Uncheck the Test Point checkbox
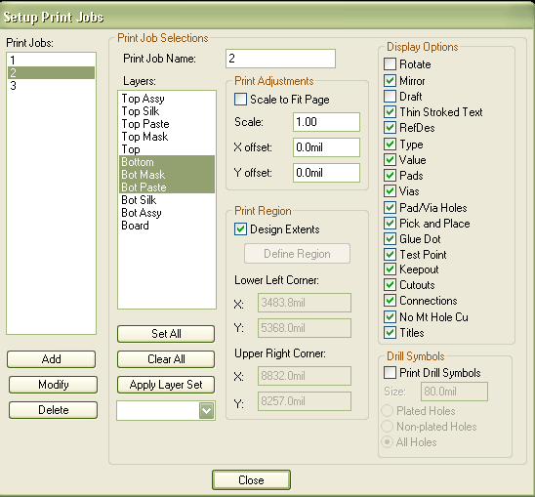Viewport: 535px width, 497px height. click(x=390, y=254)
